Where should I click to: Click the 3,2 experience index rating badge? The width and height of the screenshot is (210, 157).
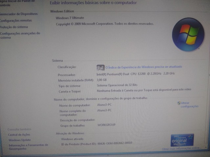pyautogui.click(x=100, y=68)
